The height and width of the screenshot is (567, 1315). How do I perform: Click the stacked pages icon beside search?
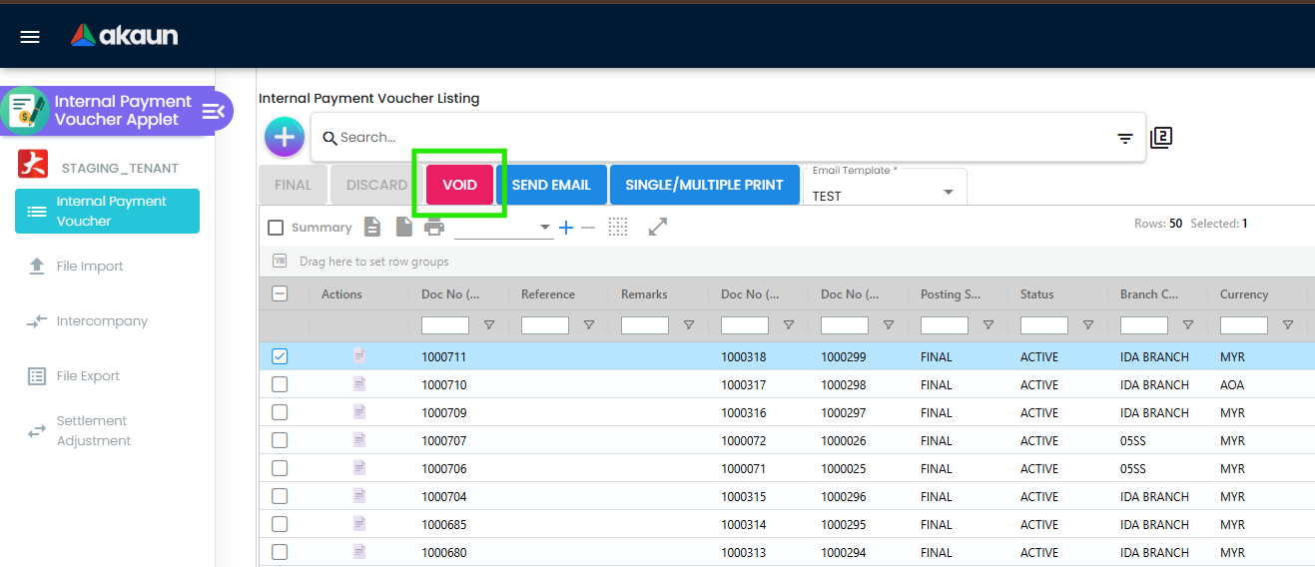(x=1160, y=138)
